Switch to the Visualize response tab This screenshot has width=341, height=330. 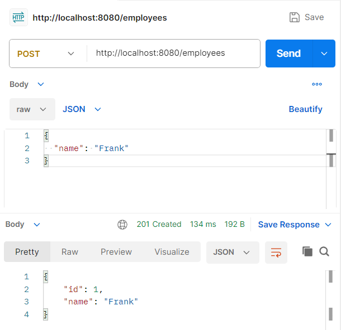(x=172, y=252)
